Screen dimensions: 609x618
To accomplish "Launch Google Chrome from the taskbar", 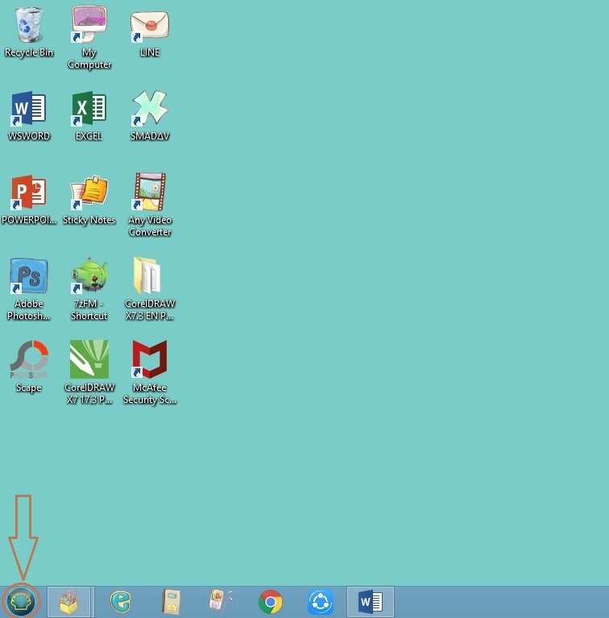I will (x=270, y=602).
